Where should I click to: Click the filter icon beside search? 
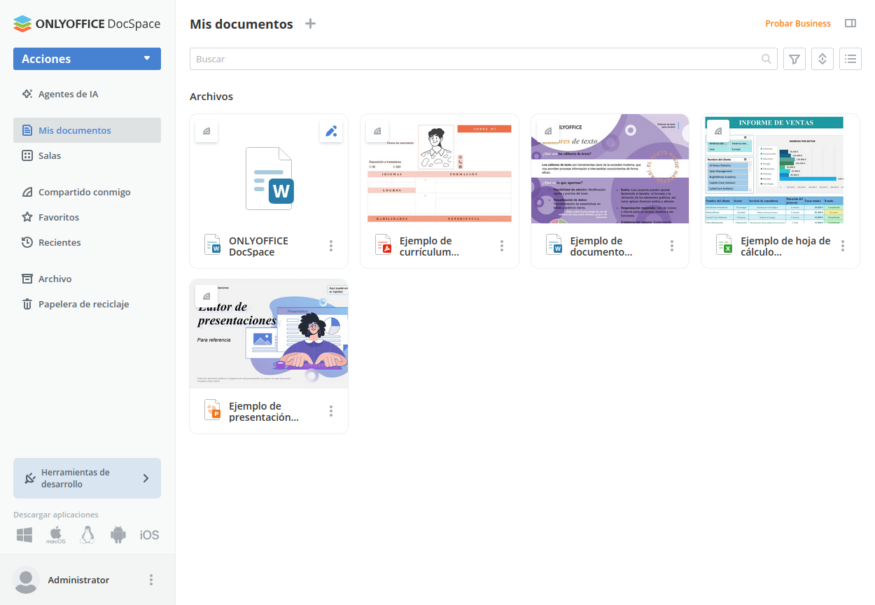(794, 60)
